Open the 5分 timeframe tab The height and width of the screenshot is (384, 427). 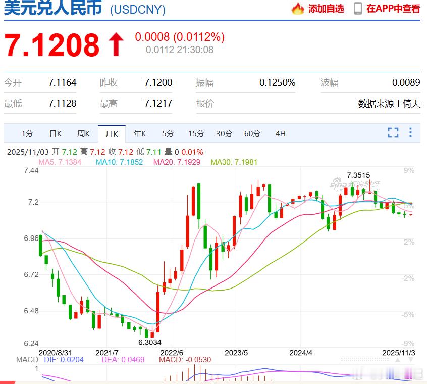[167, 133]
